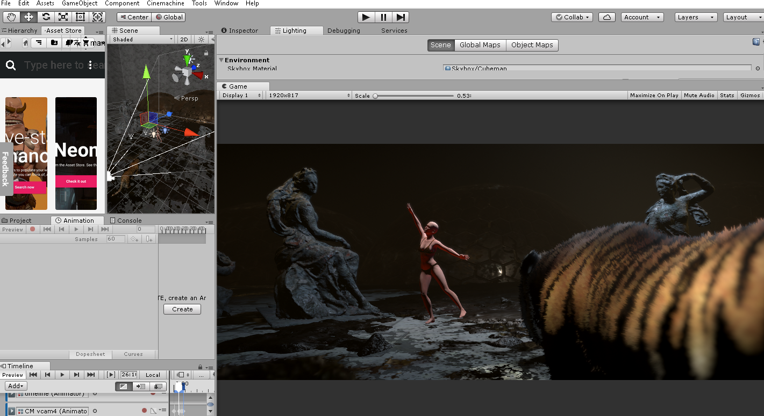Switch to the Hierarchy tab

pyautogui.click(x=20, y=31)
